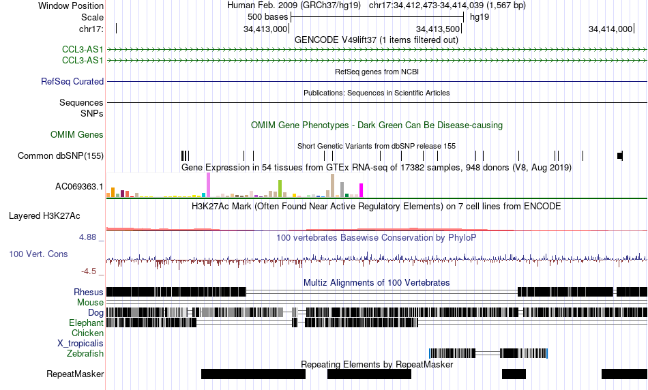Select the X_tropicalis alignment label
This screenshot has height=390, width=648.
80,344
